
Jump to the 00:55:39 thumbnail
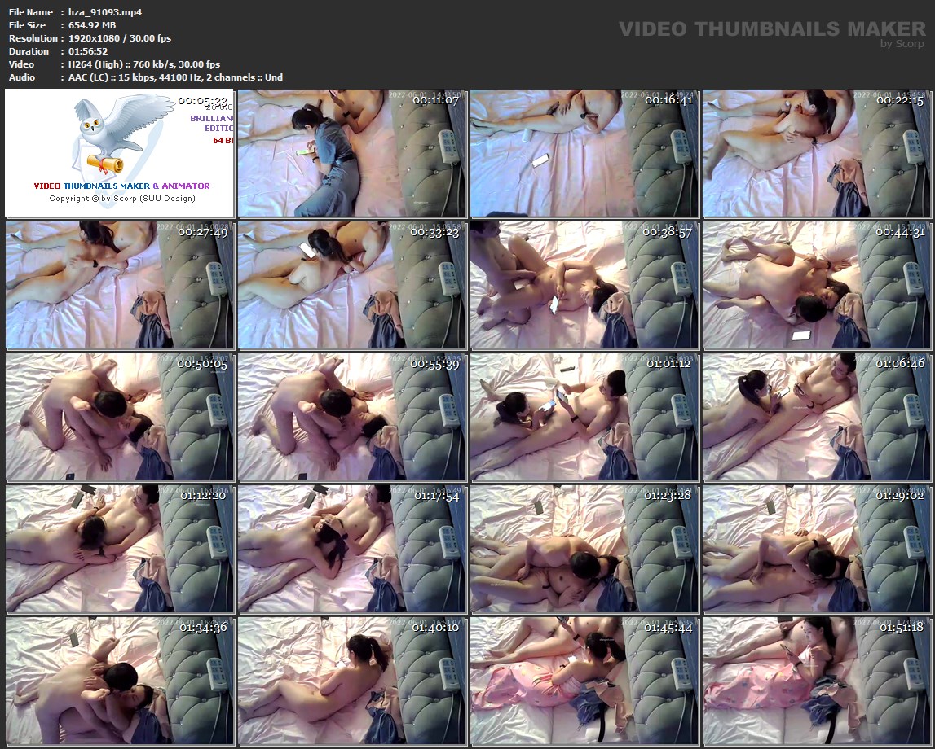pyautogui.click(x=352, y=418)
